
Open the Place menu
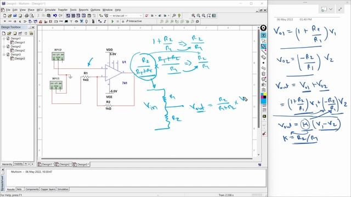click(x=31, y=10)
